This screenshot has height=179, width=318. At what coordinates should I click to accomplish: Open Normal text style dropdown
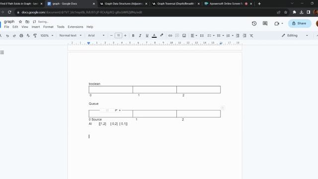(71, 35)
